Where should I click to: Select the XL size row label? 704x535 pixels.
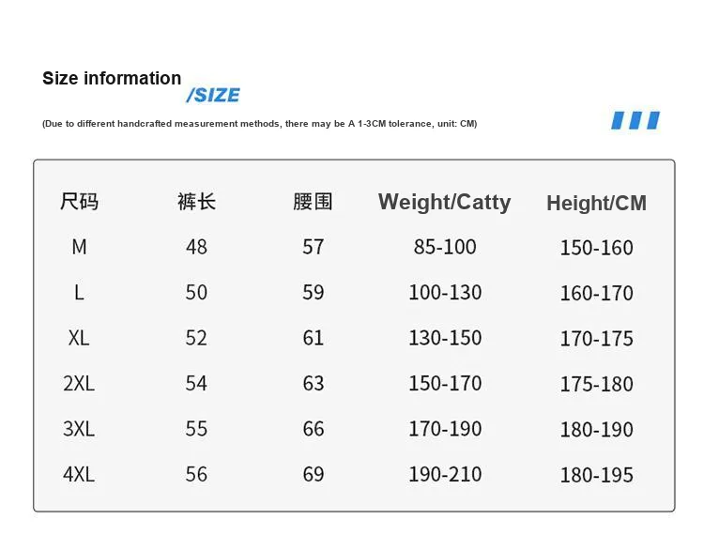click(79, 338)
